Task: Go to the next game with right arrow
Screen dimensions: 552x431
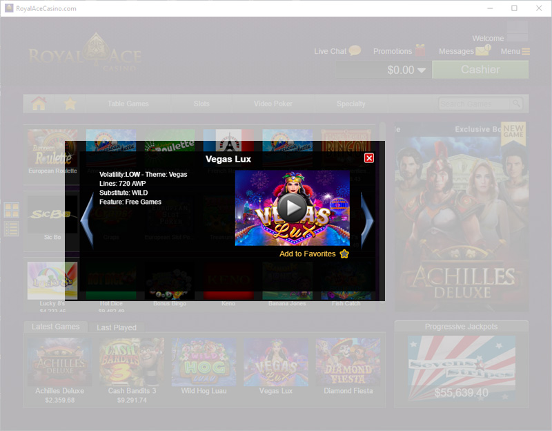Action: tap(367, 220)
